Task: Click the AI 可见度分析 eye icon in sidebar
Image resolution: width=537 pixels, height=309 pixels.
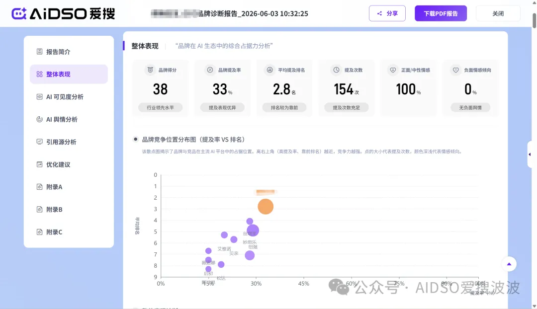Action: [x=39, y=96]
